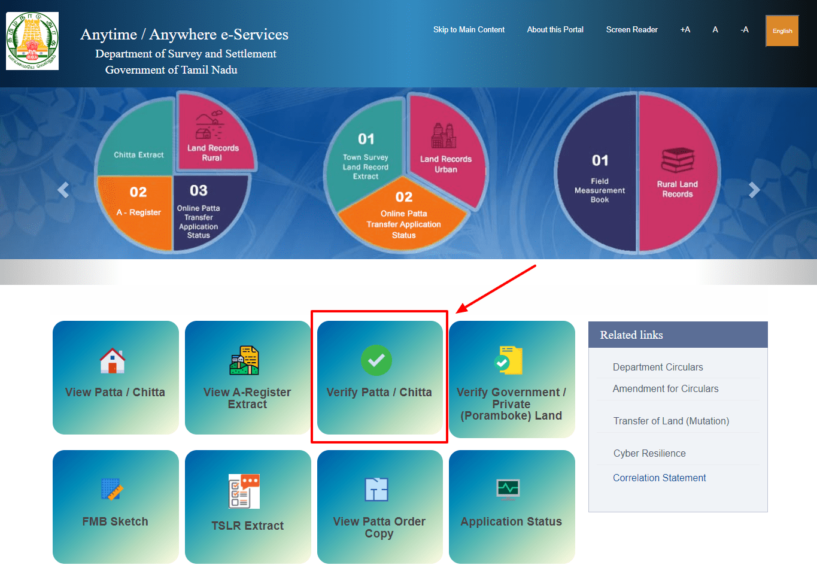Decrease font size with -A
This screenshot has width=817, height=571.
tap(745, 29)
